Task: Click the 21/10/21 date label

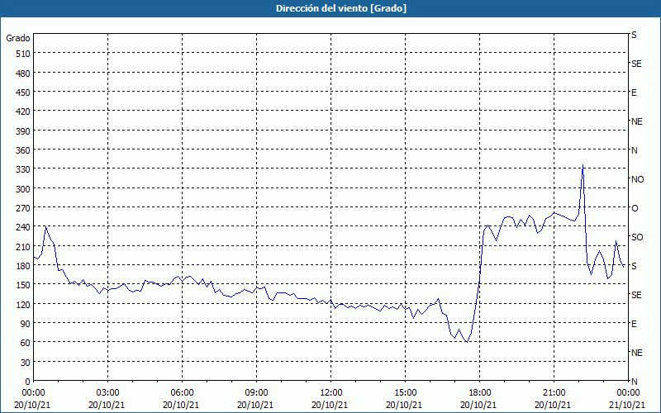Action: pos(627,405)
